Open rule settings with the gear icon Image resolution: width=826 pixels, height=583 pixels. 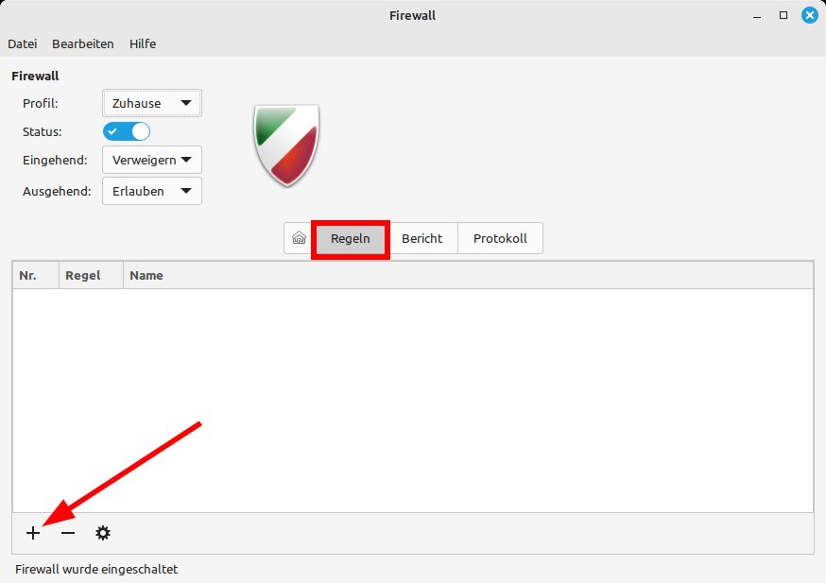click(x=102, y=533)
